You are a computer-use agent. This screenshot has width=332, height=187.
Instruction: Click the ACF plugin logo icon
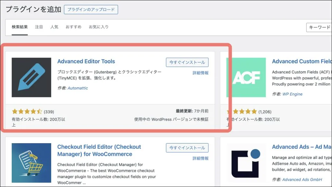tap(246, 77)
